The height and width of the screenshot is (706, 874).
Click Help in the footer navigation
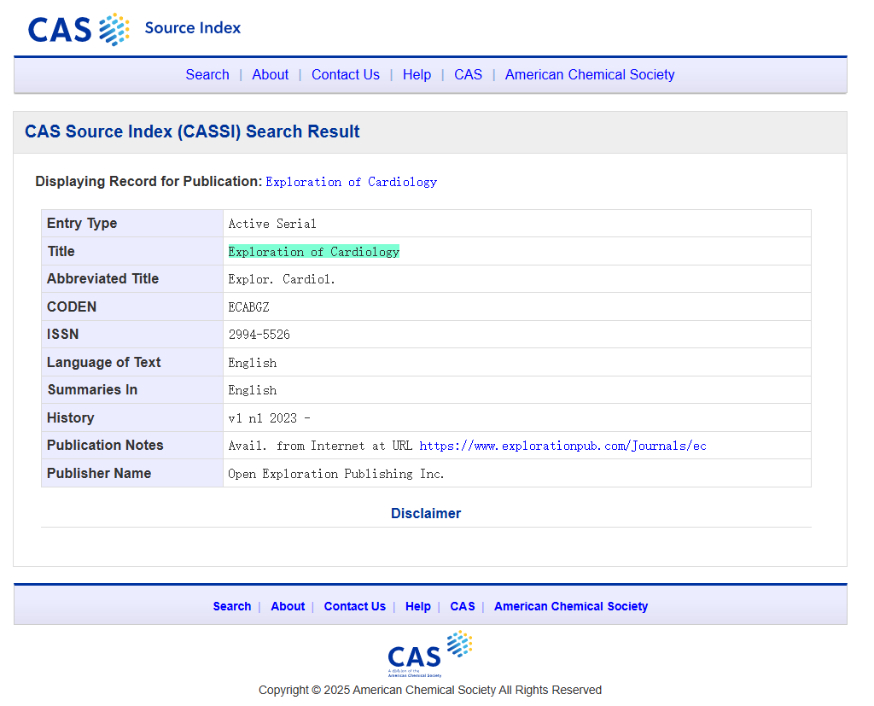417,607
